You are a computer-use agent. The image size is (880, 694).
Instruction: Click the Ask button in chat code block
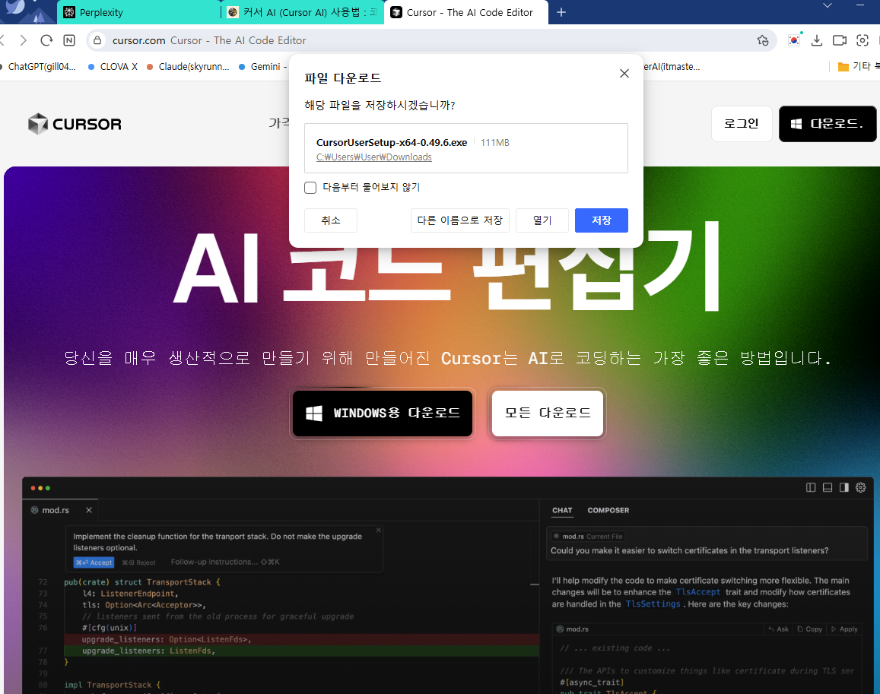[778, 629]
